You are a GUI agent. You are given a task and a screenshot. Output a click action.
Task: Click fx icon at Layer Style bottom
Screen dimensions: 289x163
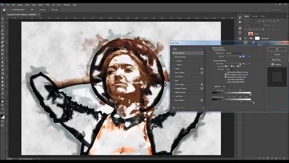[x=173, y=108]
